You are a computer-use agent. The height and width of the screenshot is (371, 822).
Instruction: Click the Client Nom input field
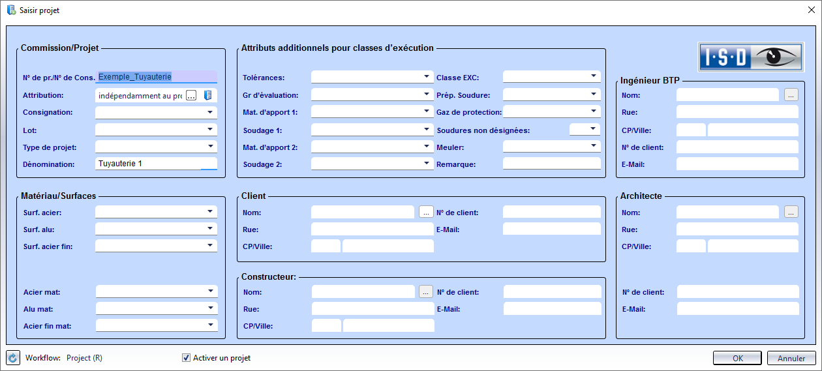coord(363,212)
